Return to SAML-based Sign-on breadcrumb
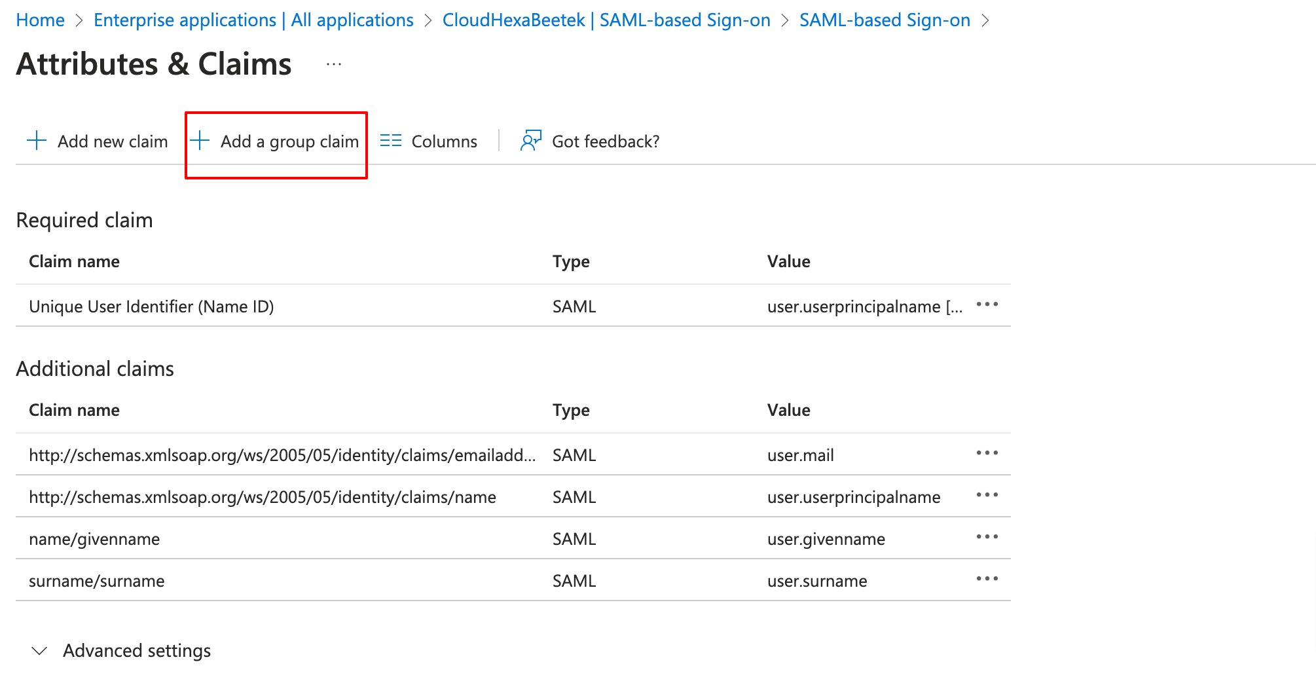The height and width of the screenshot is (685, 1316). pos(884,20)
